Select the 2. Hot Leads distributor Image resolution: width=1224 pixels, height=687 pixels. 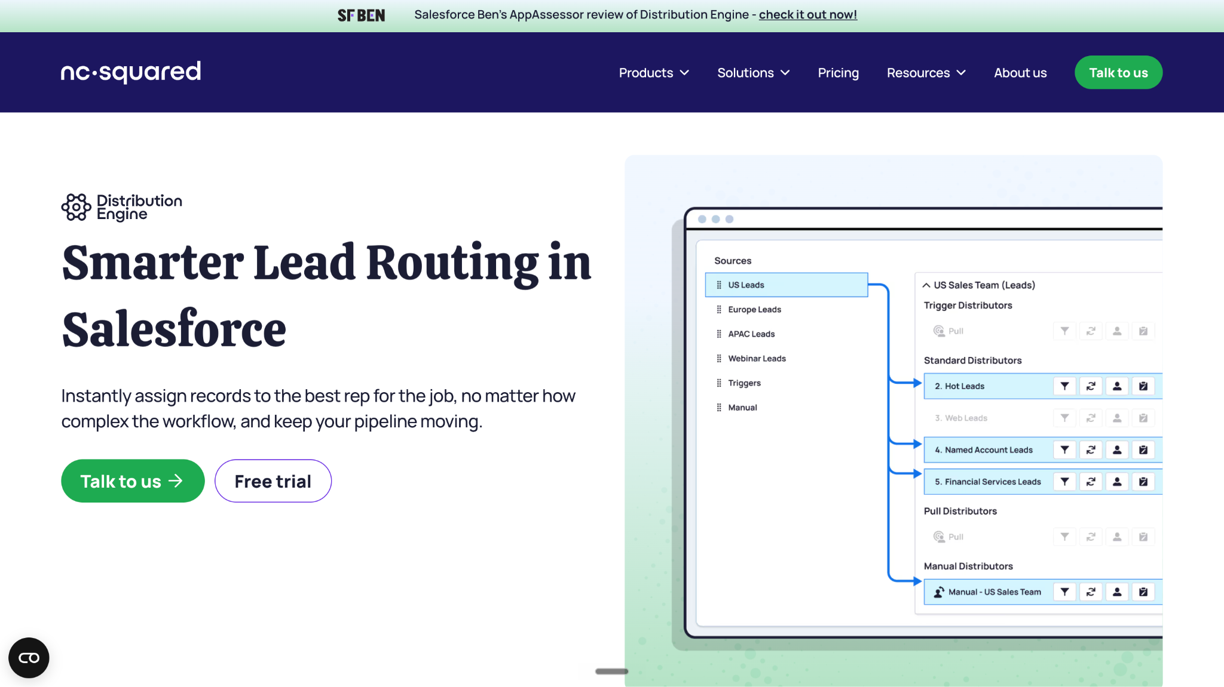coord(1043,386)
